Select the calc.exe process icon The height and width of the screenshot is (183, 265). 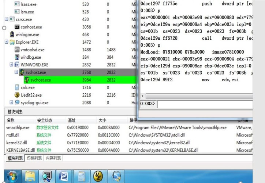coord(17,87)
